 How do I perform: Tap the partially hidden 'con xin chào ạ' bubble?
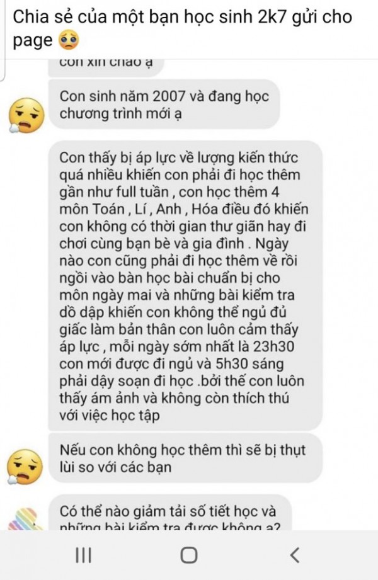(x=106, y=67)
